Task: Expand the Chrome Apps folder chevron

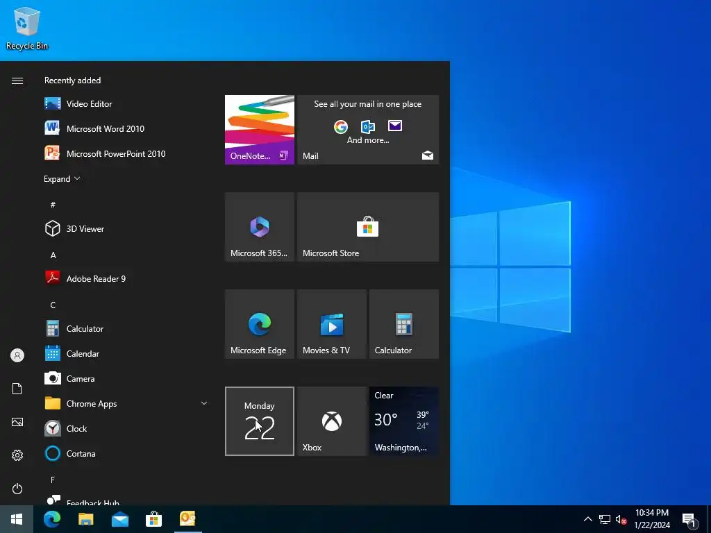Action: 204,403
